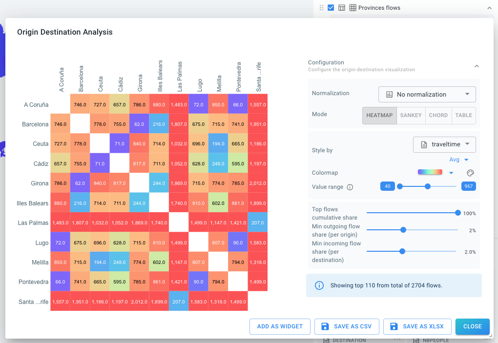Viewport: 498px width, 343px height.
Task: Click the info icon in flows summary banner
Action: (x=319, y=285)
